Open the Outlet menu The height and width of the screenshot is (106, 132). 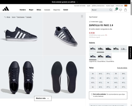pyautogui.click(x=66, y=10)
